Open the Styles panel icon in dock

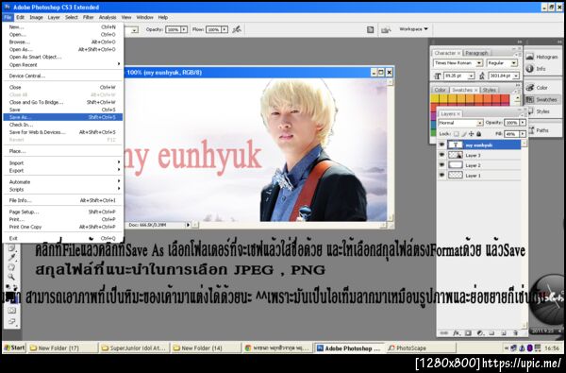click(531, 111)
